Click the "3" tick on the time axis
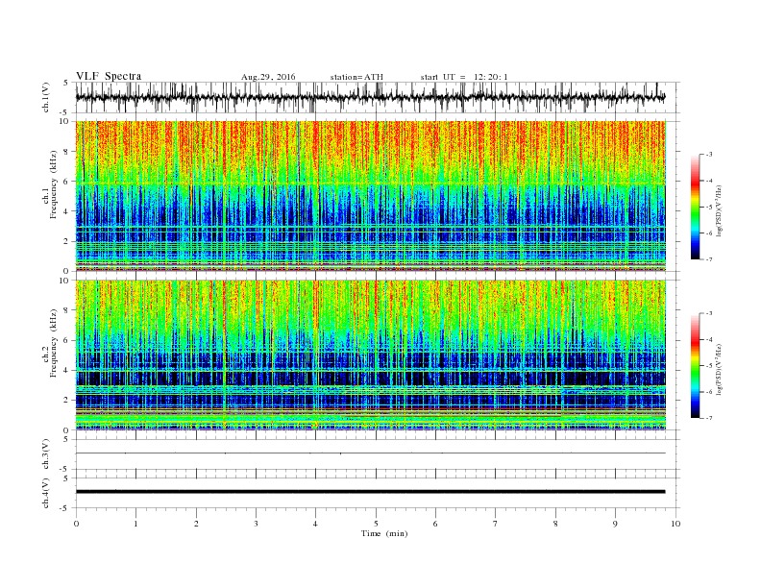The image size is (761, 588). click(x=256, y=524)
